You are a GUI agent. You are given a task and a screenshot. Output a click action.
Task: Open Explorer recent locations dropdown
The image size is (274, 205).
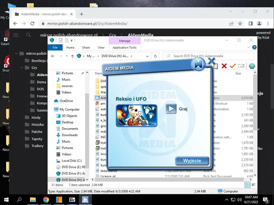(x=67, y=56)
